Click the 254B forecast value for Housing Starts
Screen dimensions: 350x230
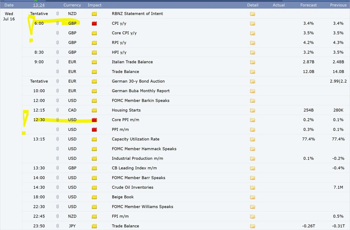(x=308, y=110)
